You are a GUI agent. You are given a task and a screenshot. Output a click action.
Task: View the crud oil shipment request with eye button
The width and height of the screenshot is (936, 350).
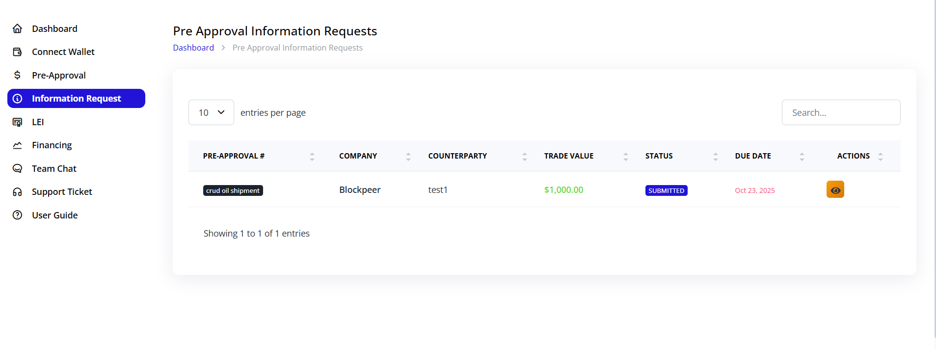click(835, 189)
